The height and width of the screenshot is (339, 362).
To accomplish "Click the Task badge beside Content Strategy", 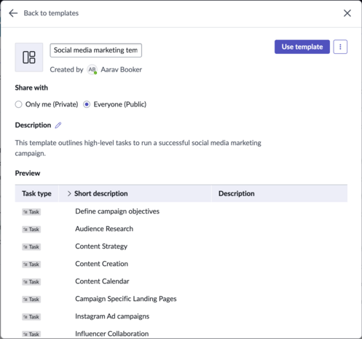I will coord(31,246).
